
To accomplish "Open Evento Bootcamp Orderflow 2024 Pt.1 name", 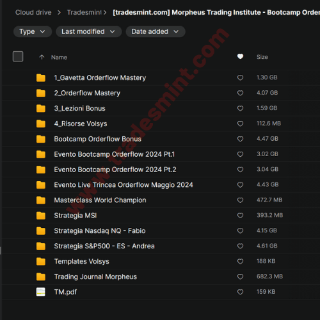I will [x=115, y=154].
